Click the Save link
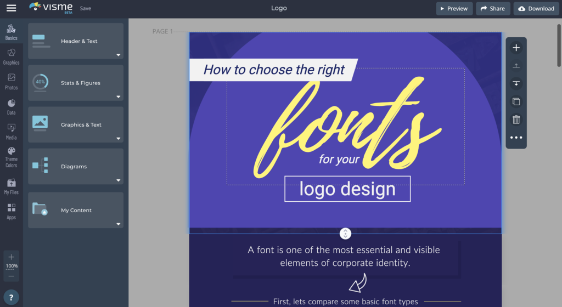This screenshot has width=562, height=307. (85, 8)
